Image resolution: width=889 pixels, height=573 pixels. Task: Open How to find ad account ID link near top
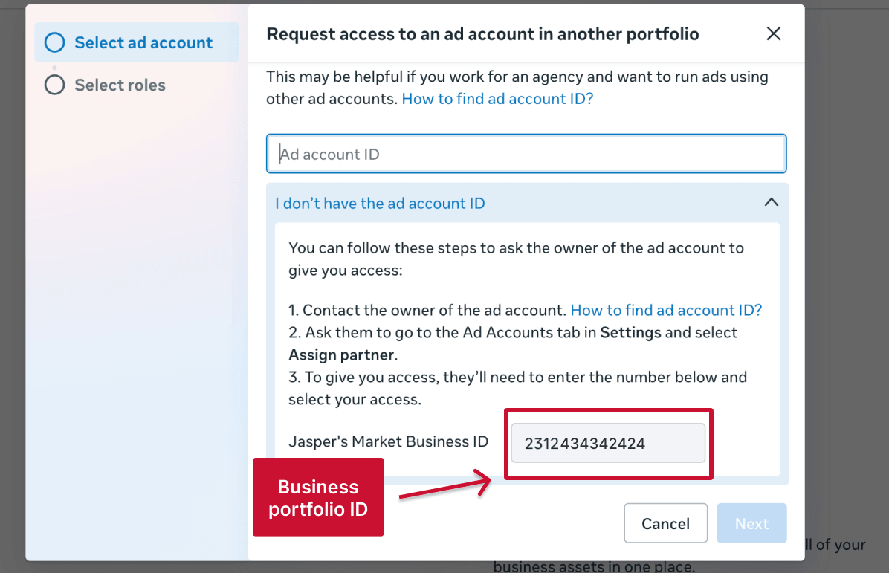pos(497,98)
